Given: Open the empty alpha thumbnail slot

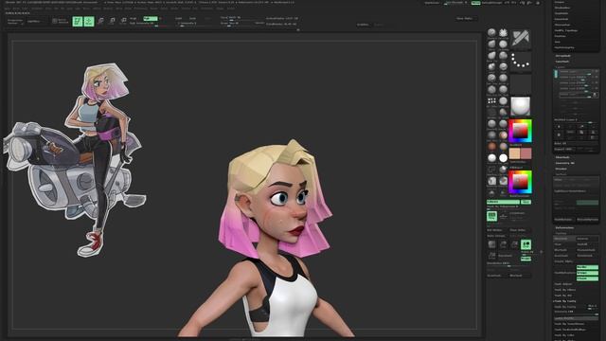Looking at the screenshot, I should 521,84.
